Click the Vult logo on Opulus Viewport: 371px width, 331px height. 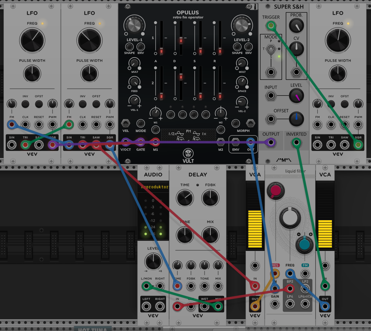tap(188, 155)
